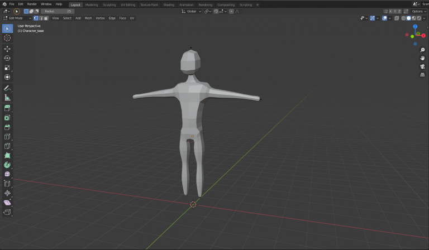The height and width of the screenshot is (250, 429).
Task: Enable face select mode
Action: (46, 18)
